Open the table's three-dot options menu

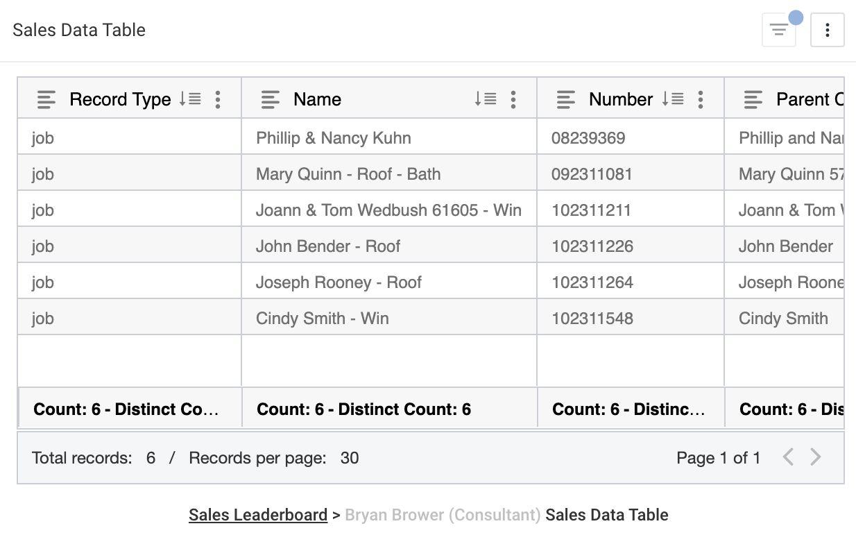[x=827, y=31]
